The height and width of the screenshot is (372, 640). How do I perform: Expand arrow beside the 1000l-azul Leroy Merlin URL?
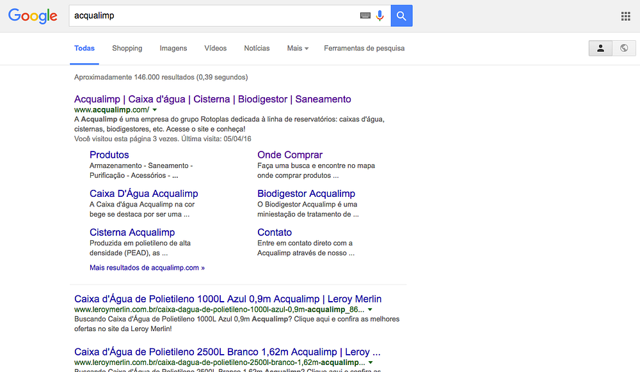click(370, 309)
